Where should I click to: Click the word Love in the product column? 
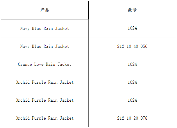tap(39, 64)
